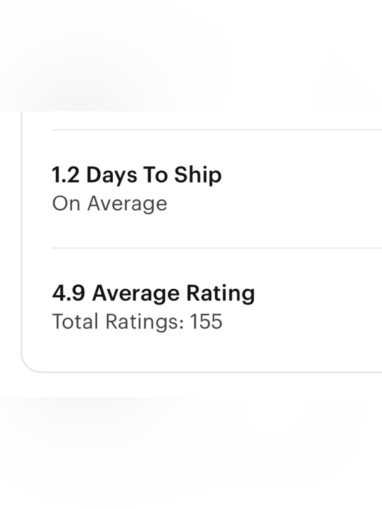Click the "1.2" shipping days number
The height and width of the screenshot is (509, 382).
[66, 175]
